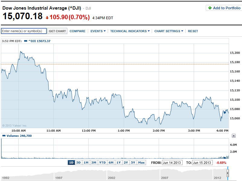Click the GET CHART button
The image size is (242, 181).
(x=57, y=31)
